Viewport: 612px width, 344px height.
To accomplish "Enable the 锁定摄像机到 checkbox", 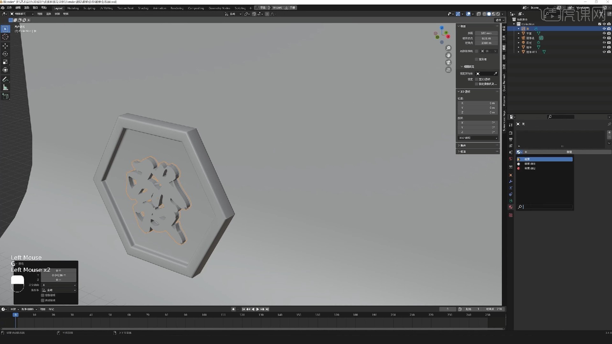I will 477,84.
